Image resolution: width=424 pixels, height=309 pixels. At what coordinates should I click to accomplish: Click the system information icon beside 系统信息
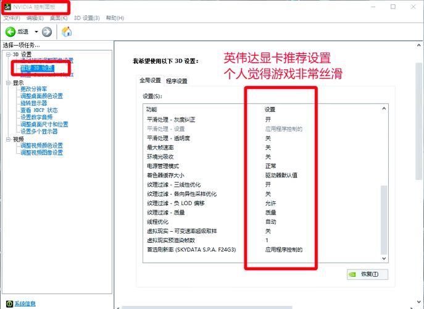9,304
